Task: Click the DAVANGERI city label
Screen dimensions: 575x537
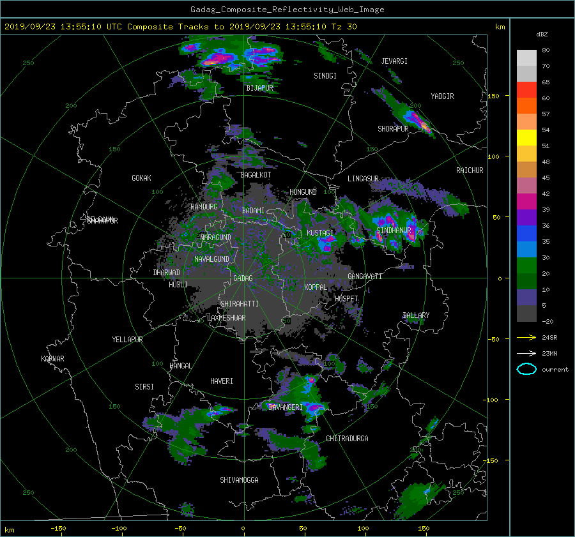Action: point(286,407)
